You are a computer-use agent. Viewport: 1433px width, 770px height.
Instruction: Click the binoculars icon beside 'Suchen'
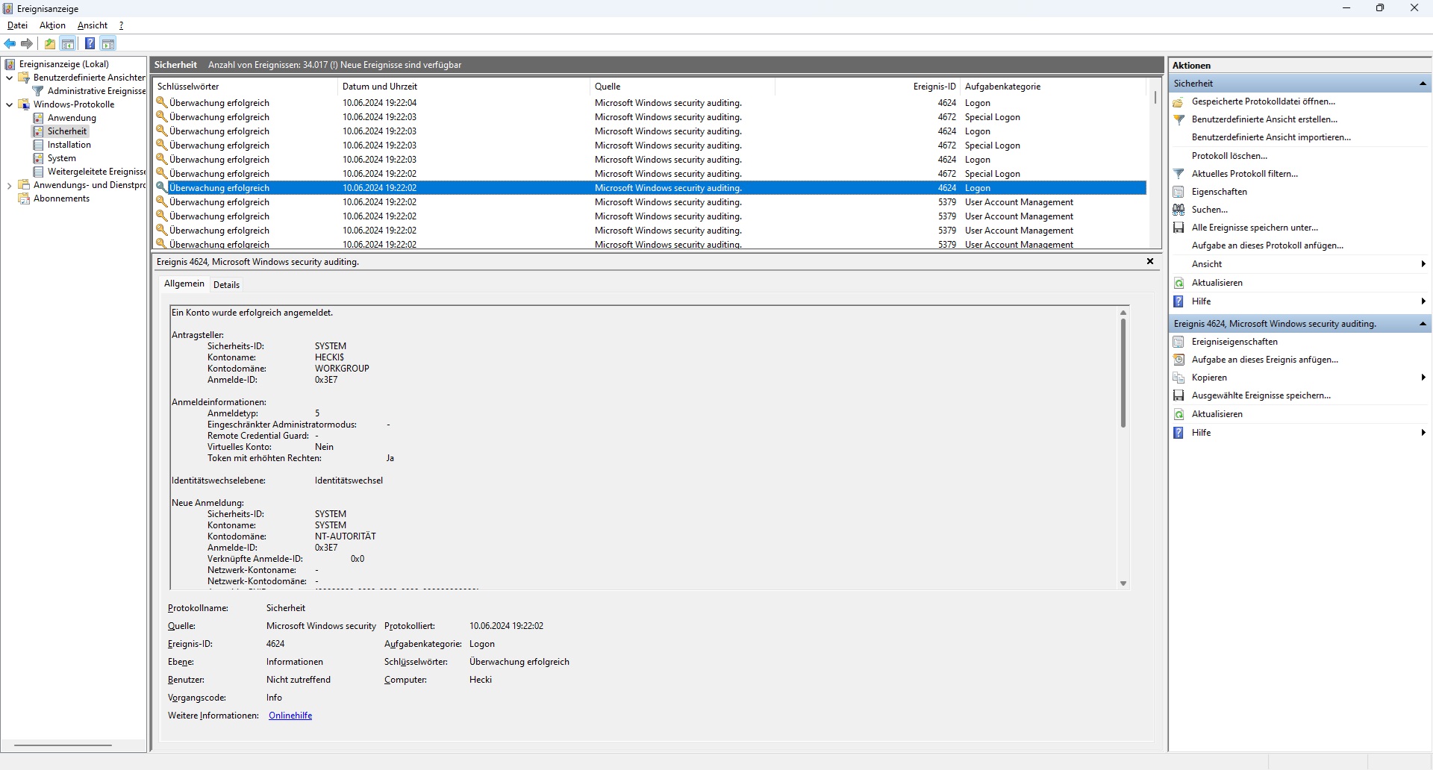(x=1179, y=210)
